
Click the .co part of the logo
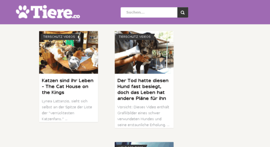point(76,16)
